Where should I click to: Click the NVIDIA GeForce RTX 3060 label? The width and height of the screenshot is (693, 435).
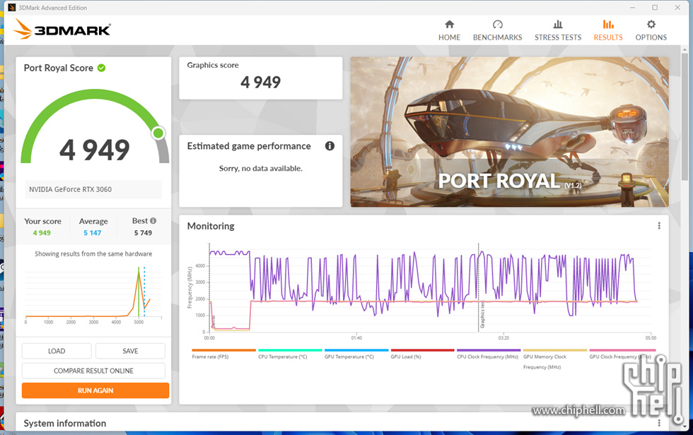tap(70, 189)
